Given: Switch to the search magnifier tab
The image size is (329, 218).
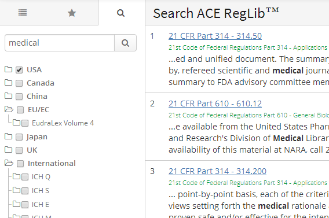Looking at the screenshot, I should [120, 13].
